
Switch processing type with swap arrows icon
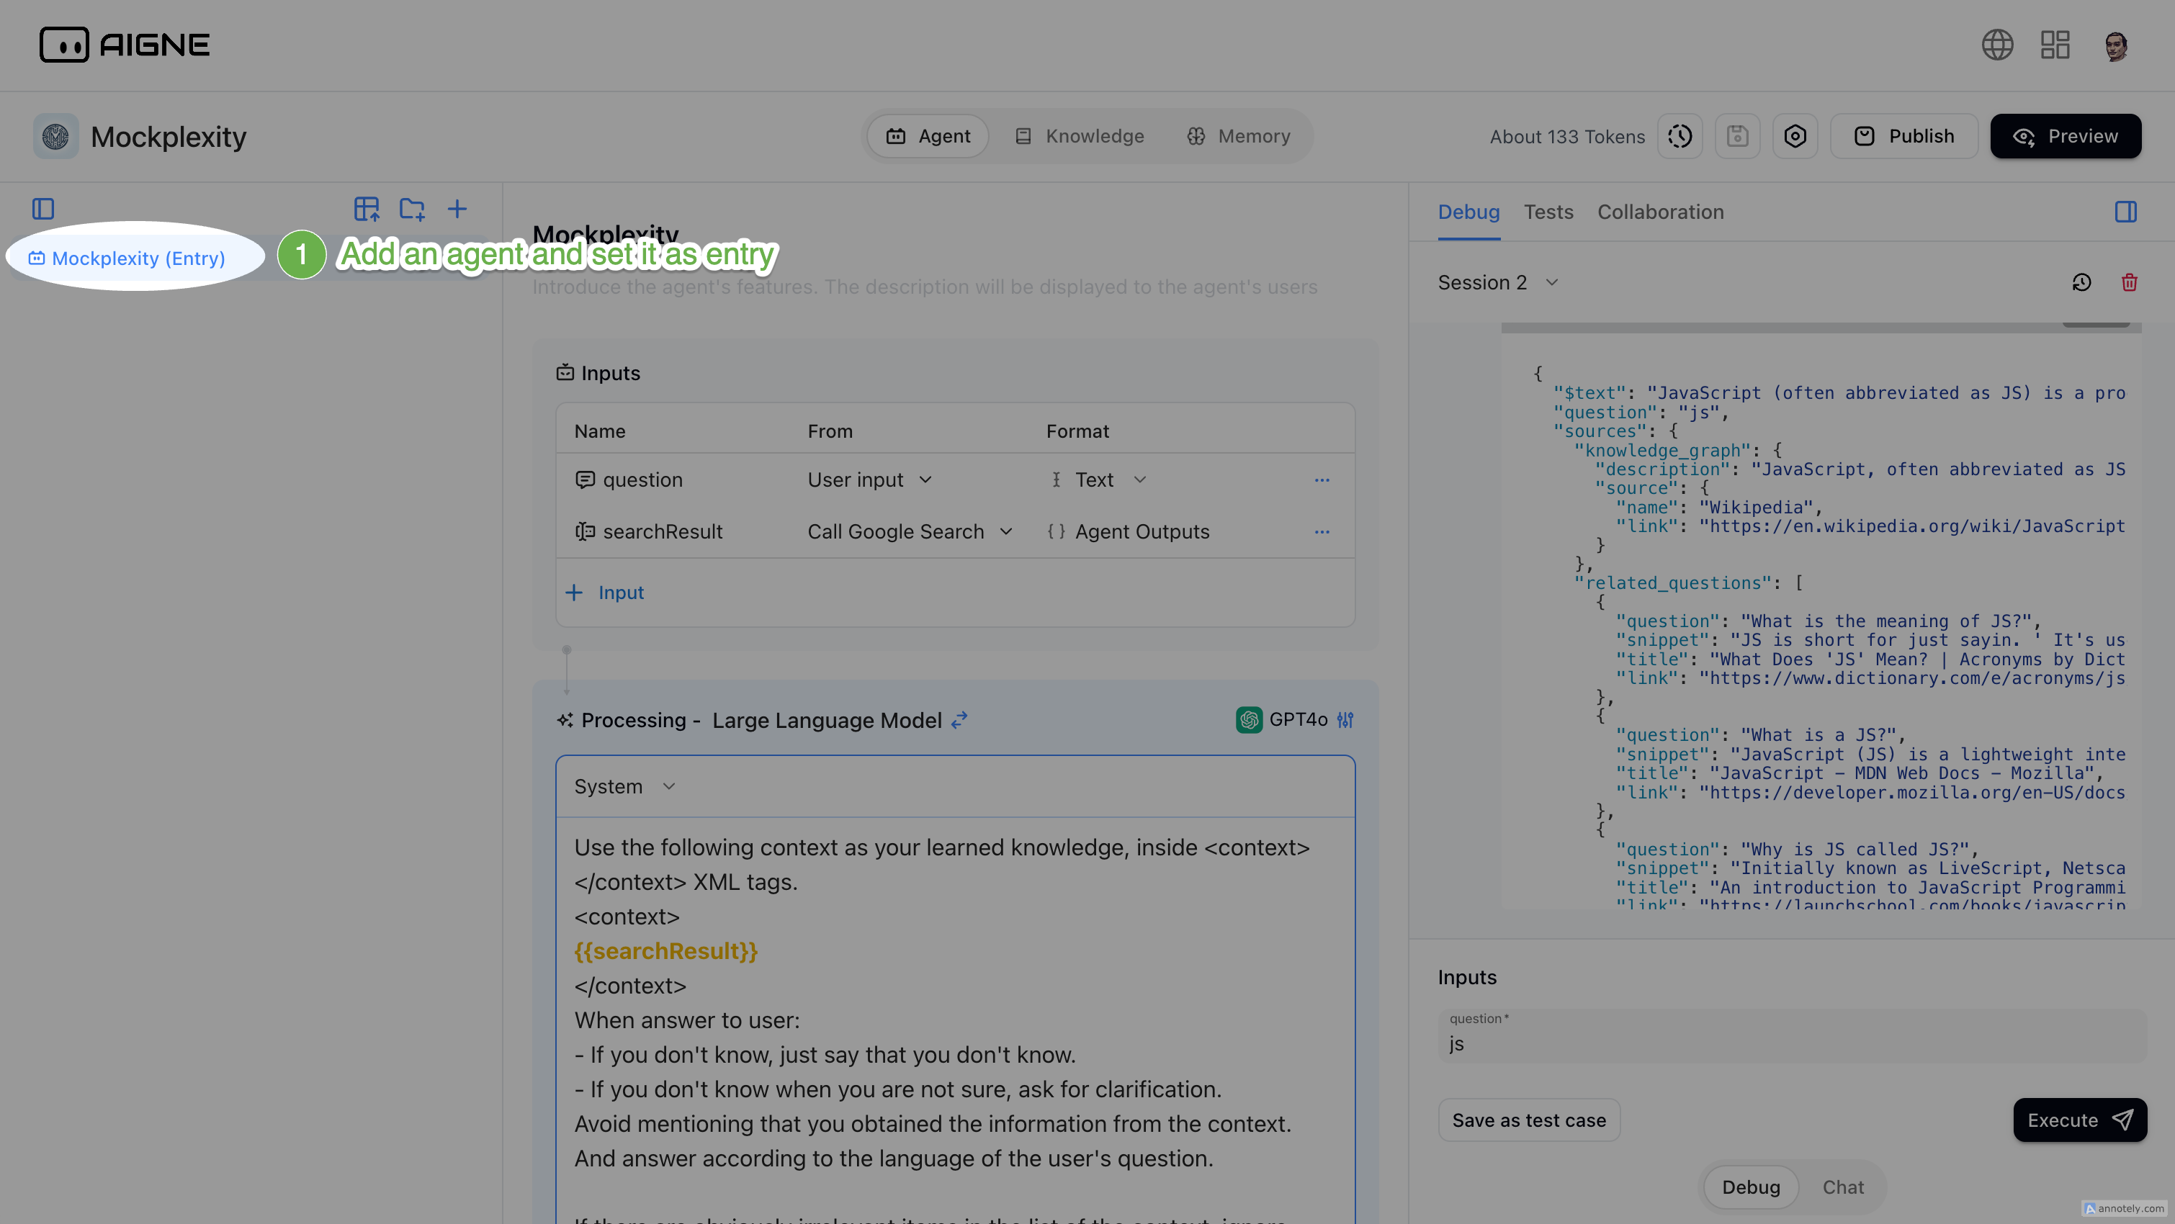pos(959,720)
